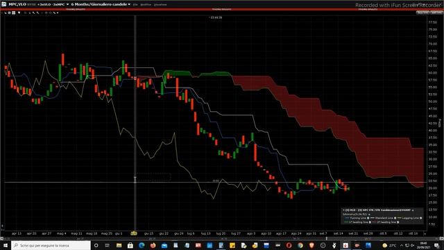Click the 'ago 3' date label

click(251, 233)
